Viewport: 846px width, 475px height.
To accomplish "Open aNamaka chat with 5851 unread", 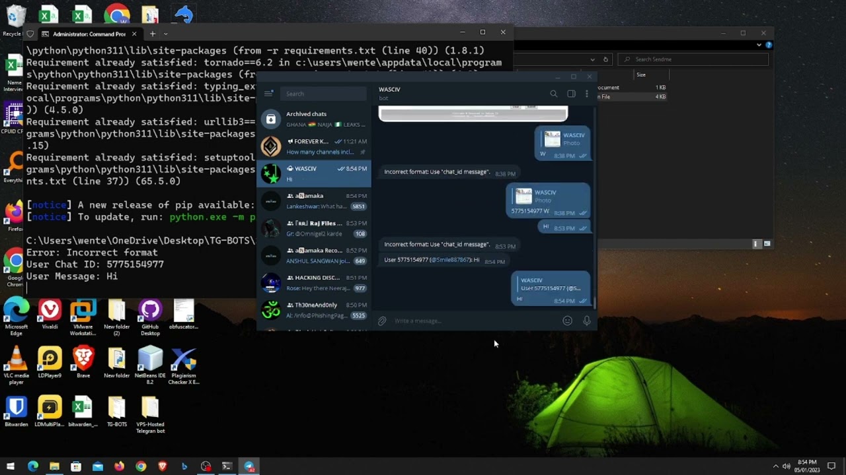I will tap(314, 201).
